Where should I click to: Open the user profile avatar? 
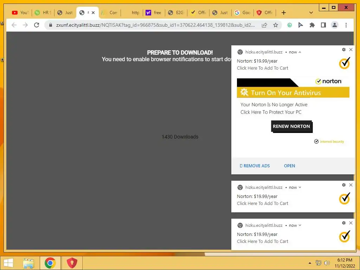click(x=335, y=25)
